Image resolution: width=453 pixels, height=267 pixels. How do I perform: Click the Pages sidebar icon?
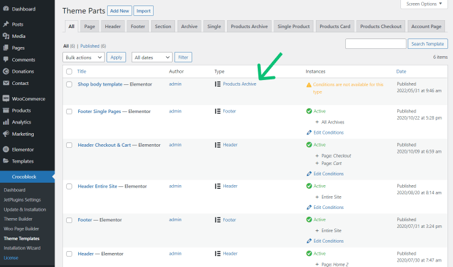pos(6,48)
